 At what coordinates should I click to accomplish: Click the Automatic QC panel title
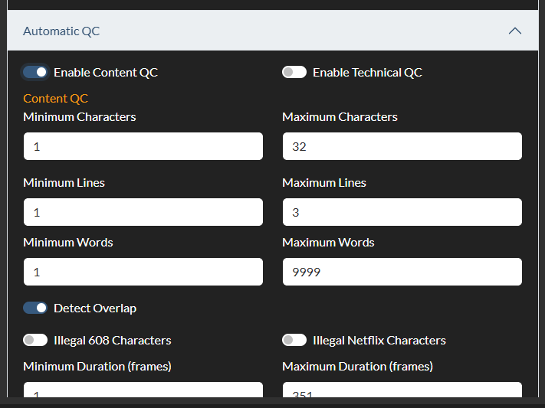click(61, 31)
